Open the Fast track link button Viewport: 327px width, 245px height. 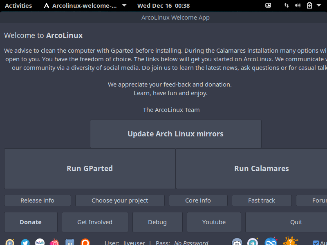[x=262, y=200]
